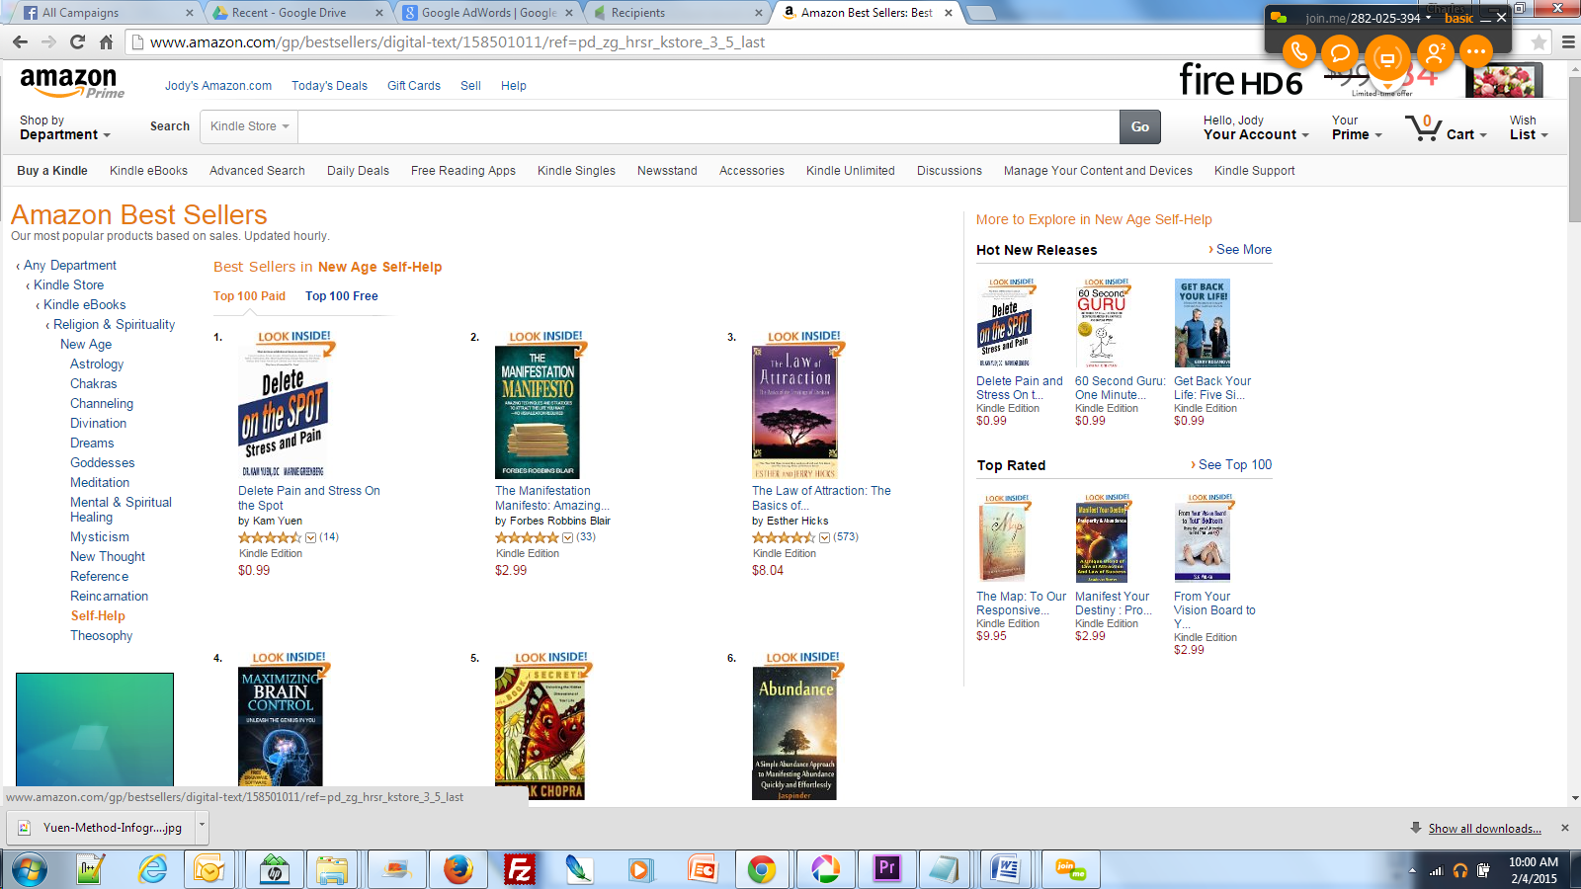The height and width of the screenshot is (889, 1581).
Task: Open the Kindle Store search category dropdown
Action: click(x=250, y=126)
